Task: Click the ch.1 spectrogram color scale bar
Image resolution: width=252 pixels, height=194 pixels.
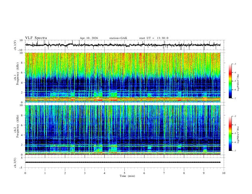Action: click(x=230, y=81)
